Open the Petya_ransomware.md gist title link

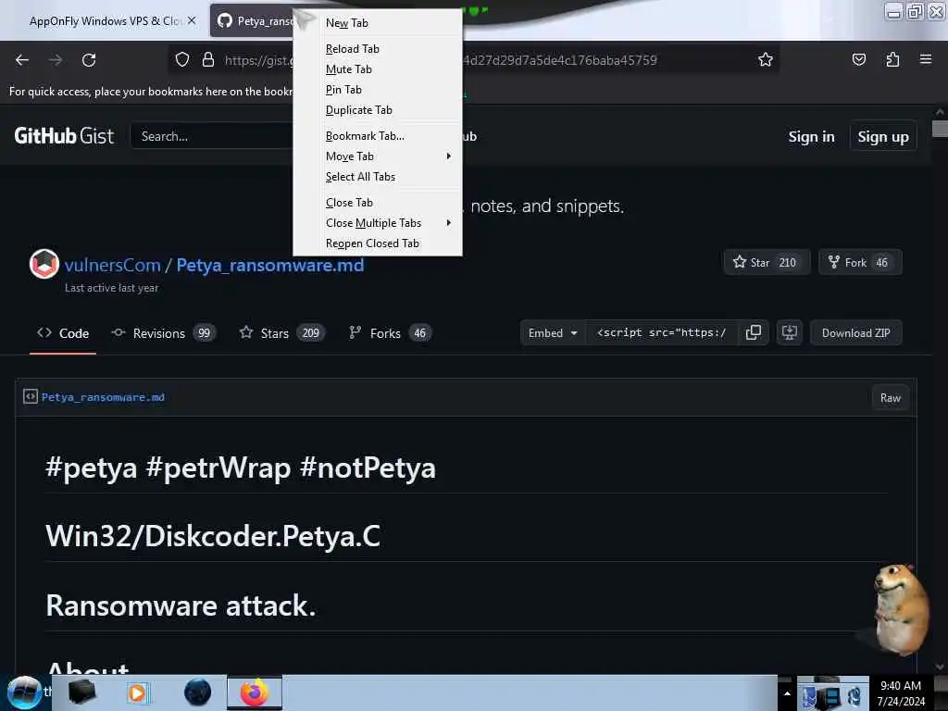point(269,266)
